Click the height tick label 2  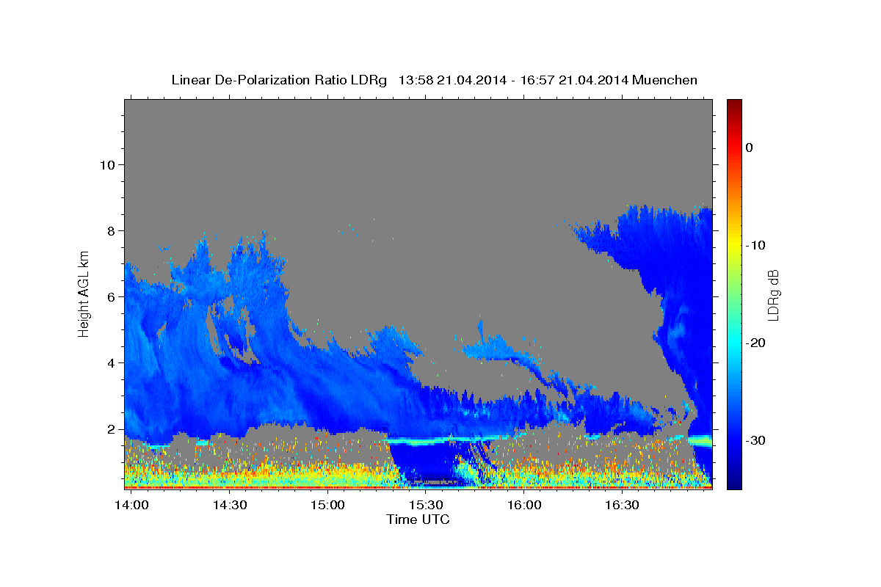[110, 429]
